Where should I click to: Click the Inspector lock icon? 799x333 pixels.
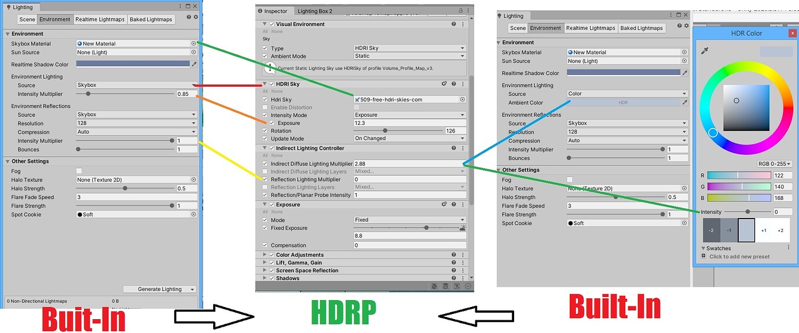[460, 10]
